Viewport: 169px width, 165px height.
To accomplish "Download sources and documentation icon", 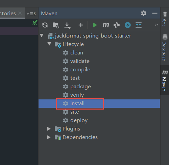I will point(67,25).
